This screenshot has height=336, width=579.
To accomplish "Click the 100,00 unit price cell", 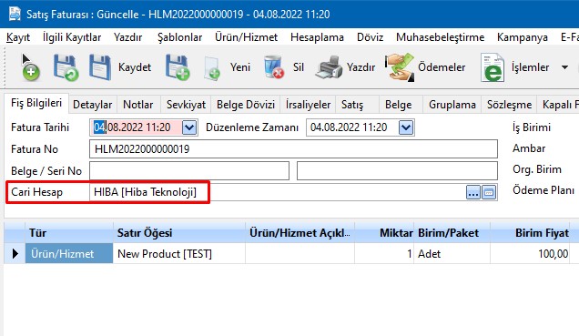I will (x=530, y=254).
